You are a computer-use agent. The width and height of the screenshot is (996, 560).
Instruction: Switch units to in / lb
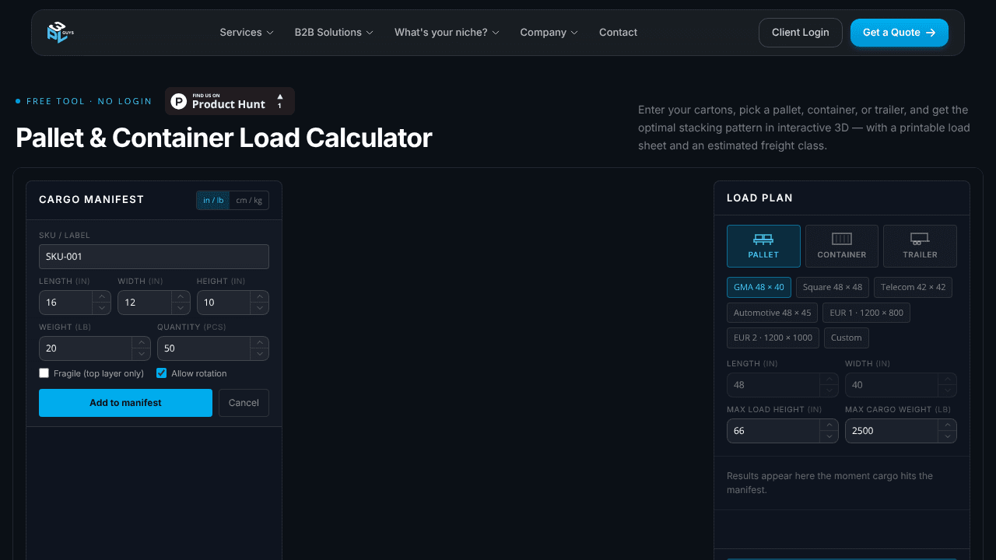(x=213, y=200)
